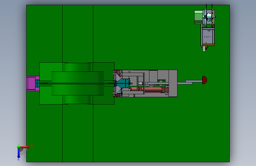Select the gray rod leading to the knob

coord(194,81)
